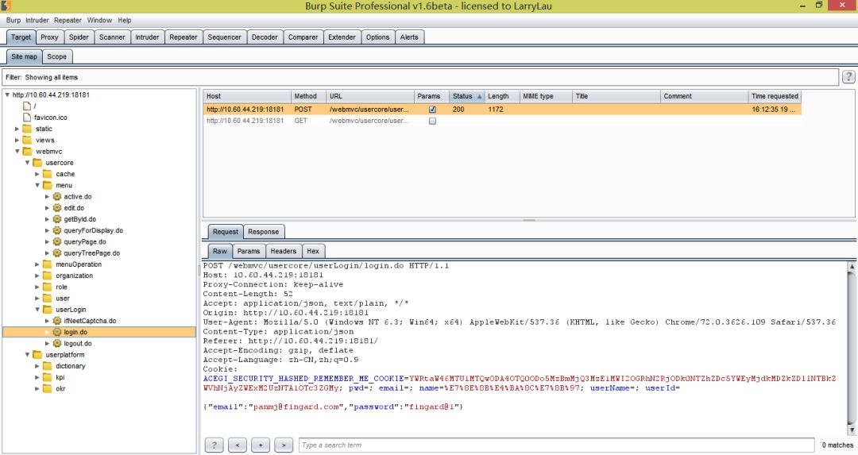Select the kpi folder in tree
This screenshot has width=858, height=455.
(x=60, y=377)
